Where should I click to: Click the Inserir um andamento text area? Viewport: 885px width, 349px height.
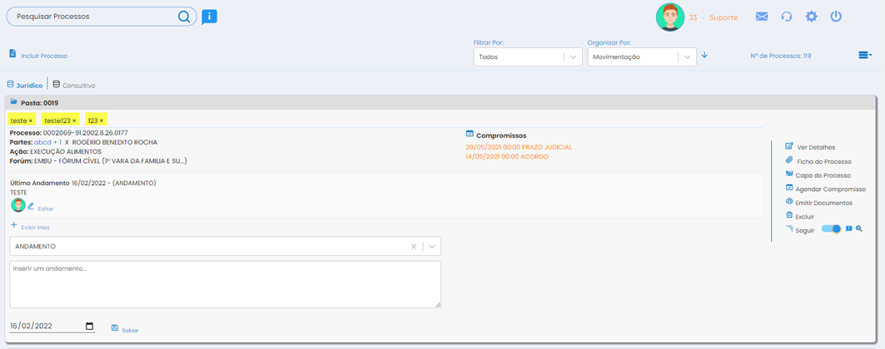point(225,284)
